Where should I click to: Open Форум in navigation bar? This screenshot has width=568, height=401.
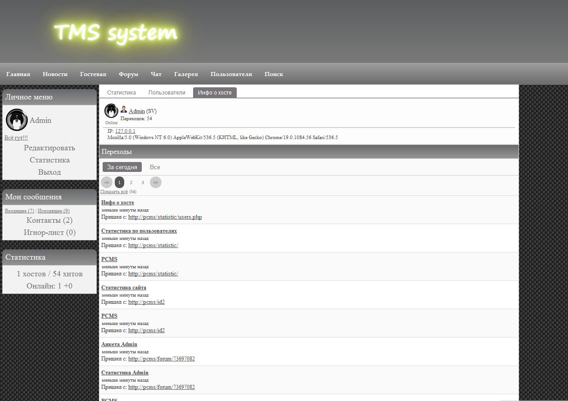(x=129, y=74)
